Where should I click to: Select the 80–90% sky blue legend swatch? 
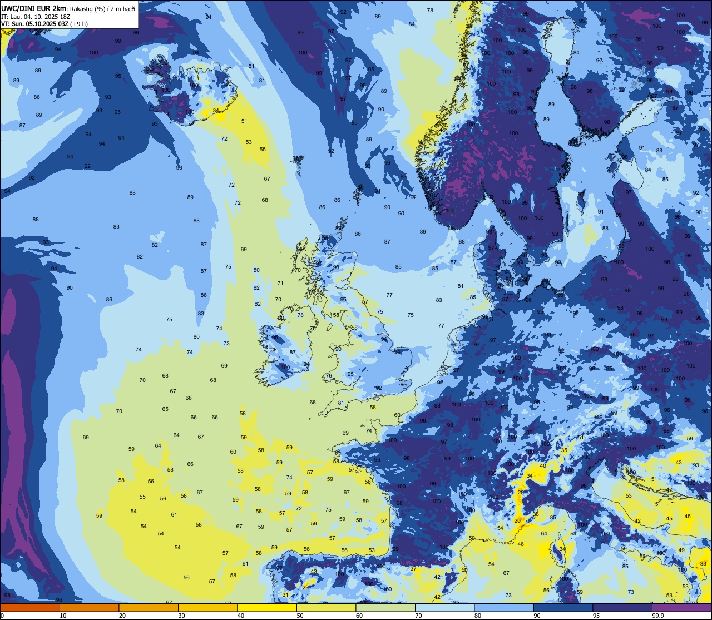(504, 607)
